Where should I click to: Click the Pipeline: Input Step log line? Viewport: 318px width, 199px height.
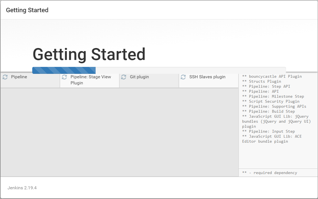(x=269, y=131)
